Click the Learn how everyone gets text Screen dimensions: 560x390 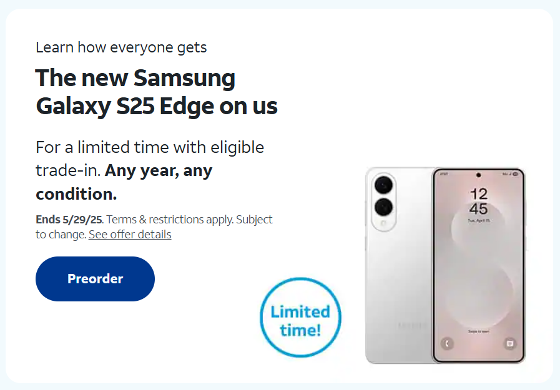(121, 47)
